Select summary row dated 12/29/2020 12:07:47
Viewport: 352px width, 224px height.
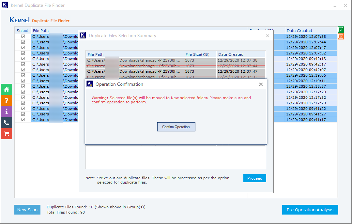coord(176,71)
